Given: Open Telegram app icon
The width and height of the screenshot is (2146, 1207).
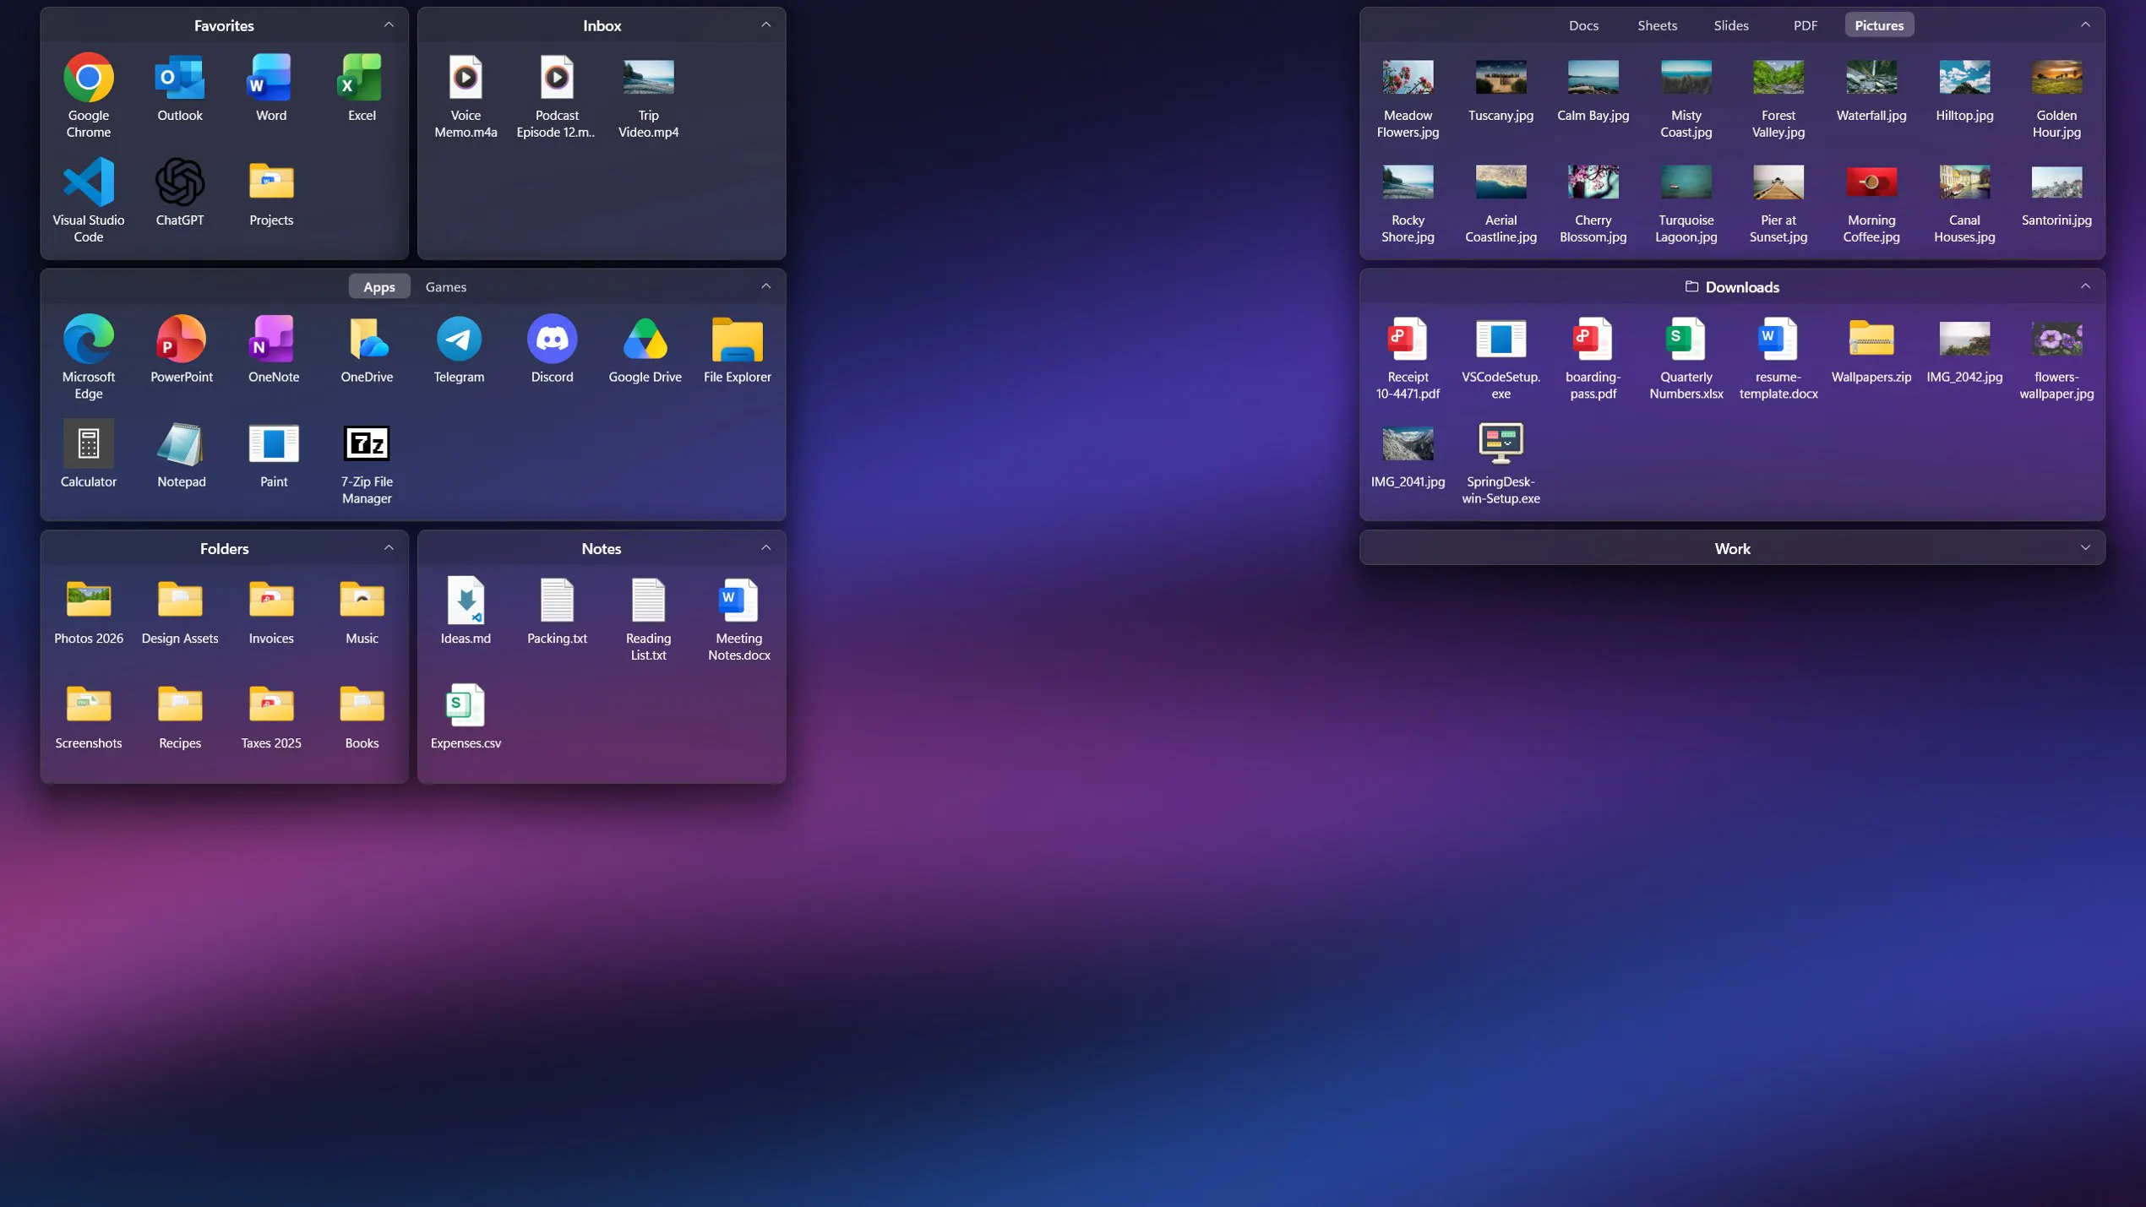Looking at the screenshot, I should pos(459,340).
